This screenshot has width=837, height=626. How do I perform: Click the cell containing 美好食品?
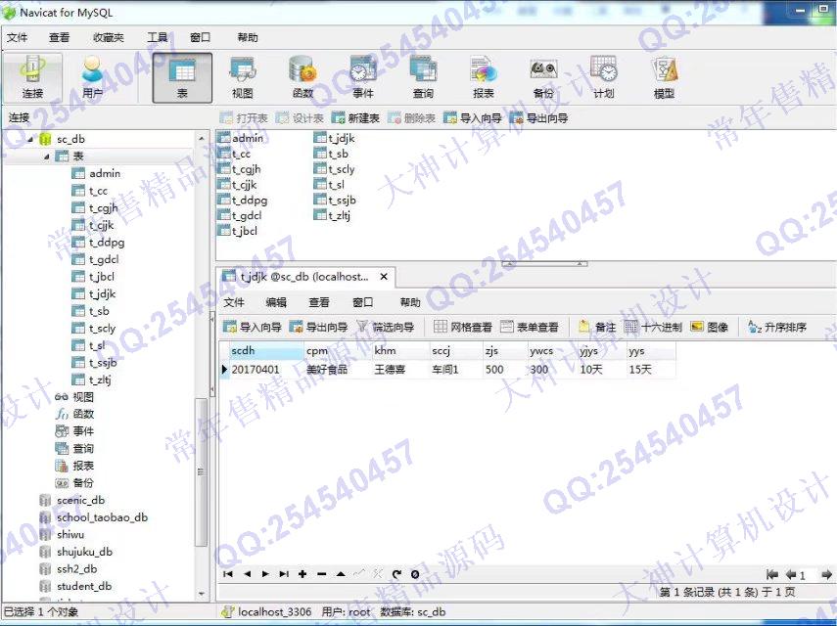coord(338,369)
